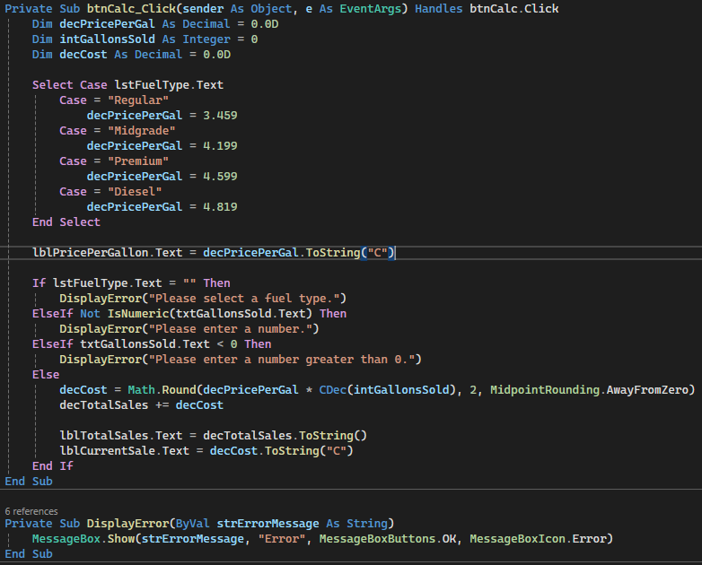The image size is (702, 565).
Task: Click 'decPricePerGal' in its Dim statement
Action: point(107,24)
